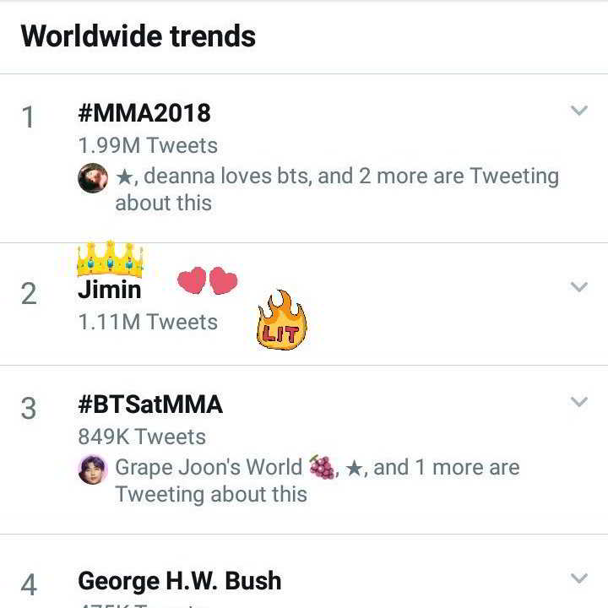The height and width of the screenshot is (608, 608).
Task: Expand options chevron for George H.W. Bush
Action: pos(578,578)
